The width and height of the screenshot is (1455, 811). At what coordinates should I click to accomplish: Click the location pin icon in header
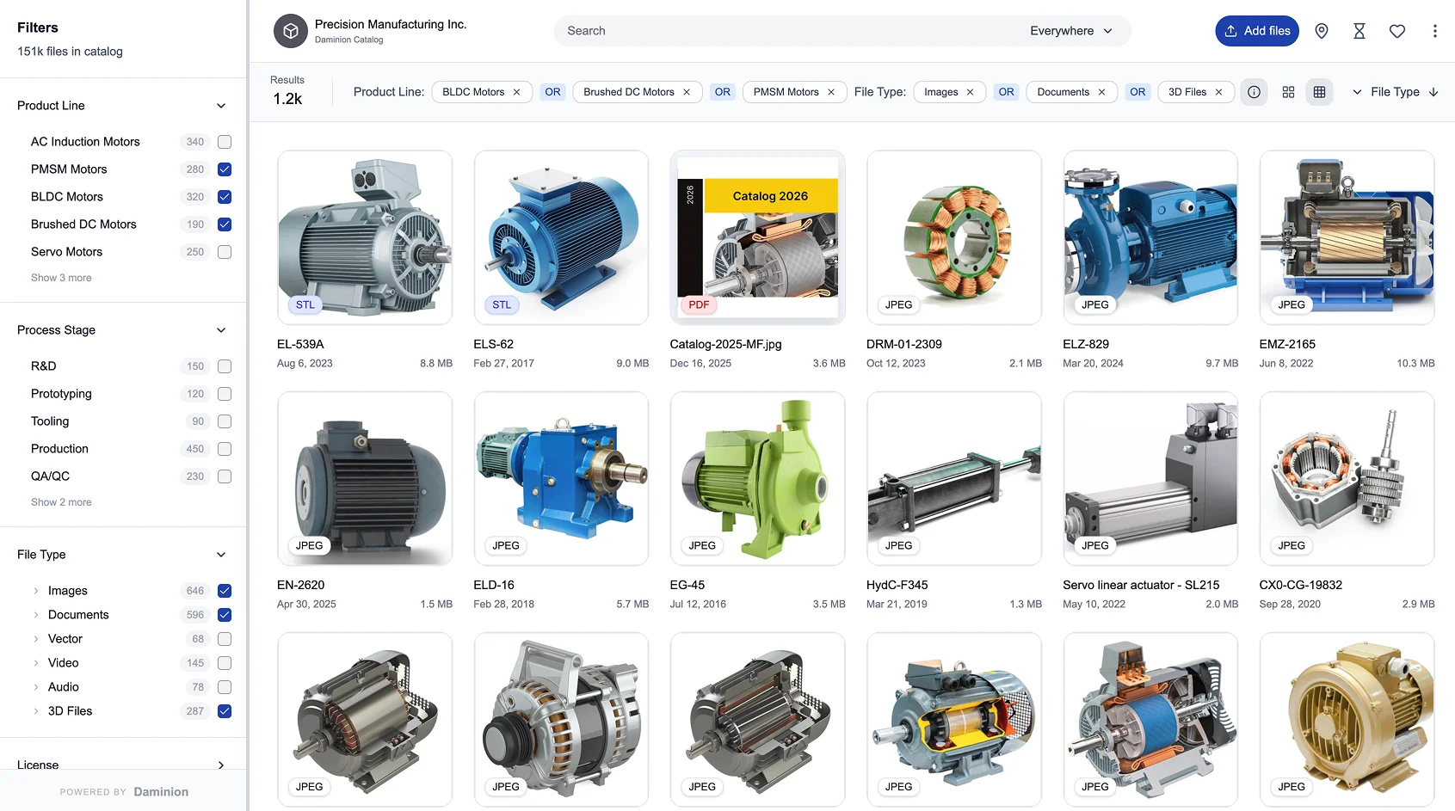pos(1322,31)
